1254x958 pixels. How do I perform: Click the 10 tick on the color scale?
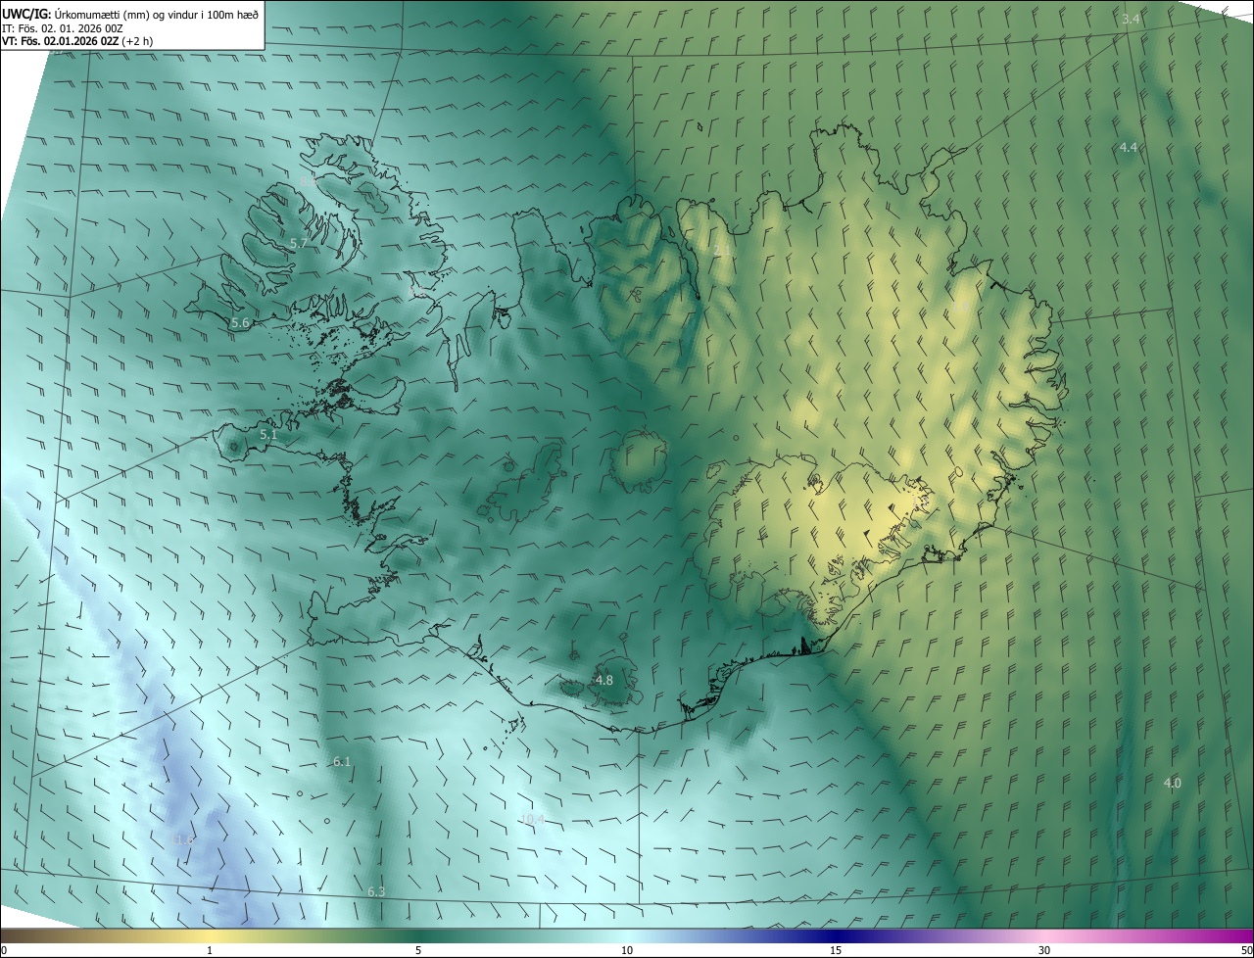click(627, 950)
